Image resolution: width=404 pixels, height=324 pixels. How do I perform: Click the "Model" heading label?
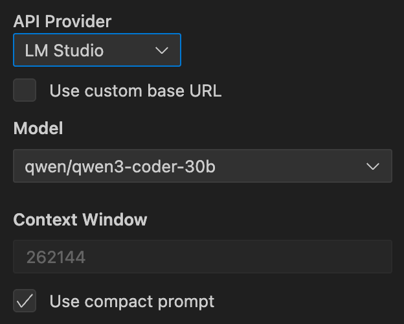(x=38, y=128)
